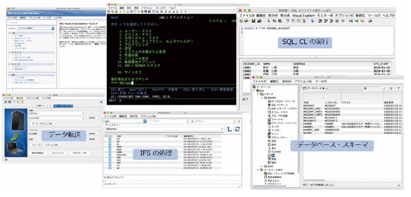Collapse the MIKAMI schema node

(261, 97)
